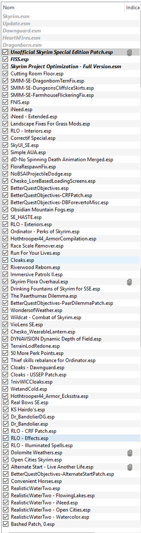Select Immersive Patrols II.esp
Screen dimensions: 141x533
click(x=37, y=274)
